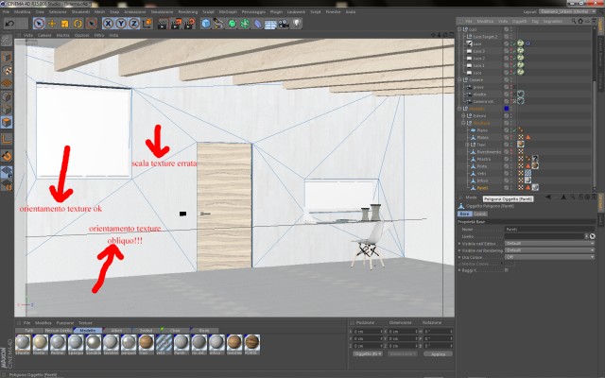The height and width of the screenshot is (378, 605).
Task: Select the Move tool icon
Action: tap(52, 24)
